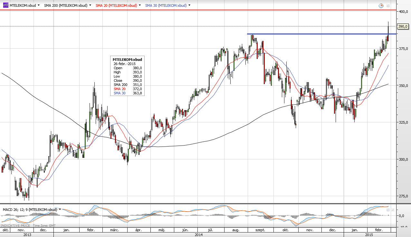This screenshot has width=411, height=237.
Task: Click the Close 390,0 row in data tooltip
Action: click(128, 81)
